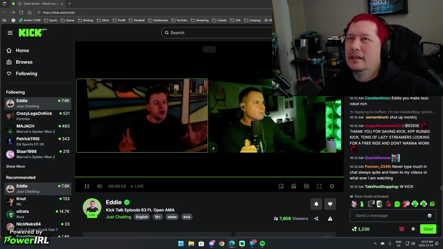The height and width of the screenshot is (249, 443).
Task: Click the address bar showing kick.com/eddie
Action: click(x=154, y=12)
